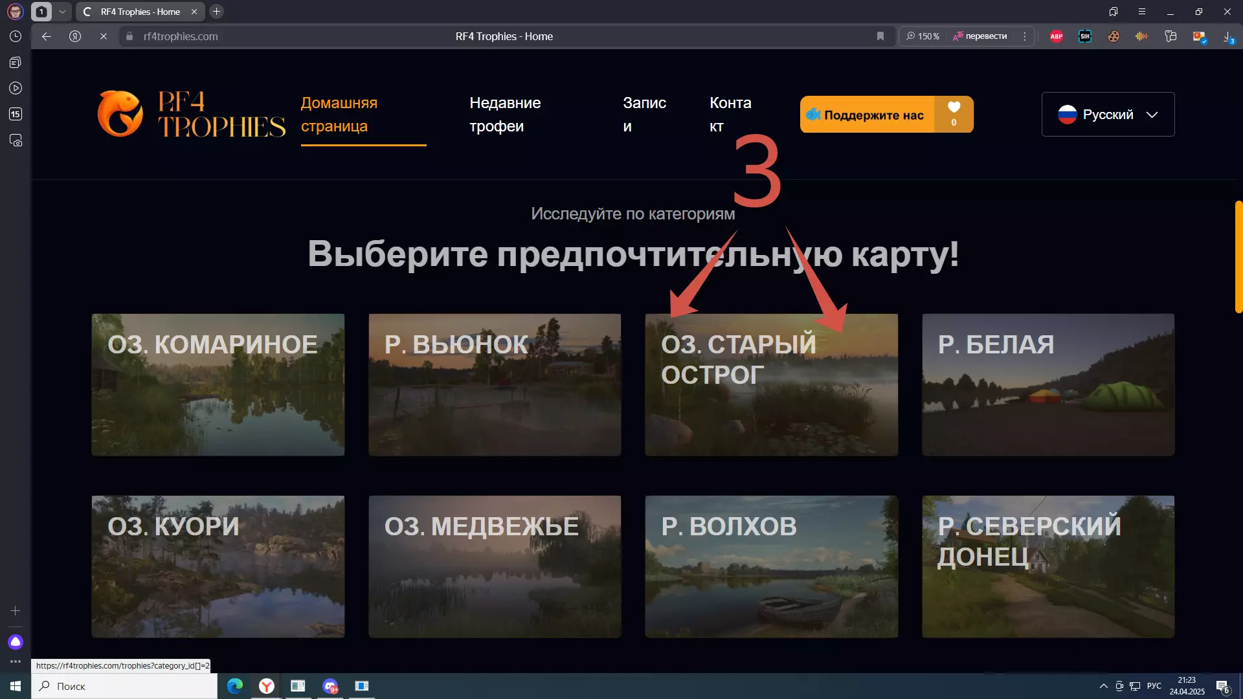Open history clock icon in sidebar
The image size is (1243, 699).
tap(16, 36)
